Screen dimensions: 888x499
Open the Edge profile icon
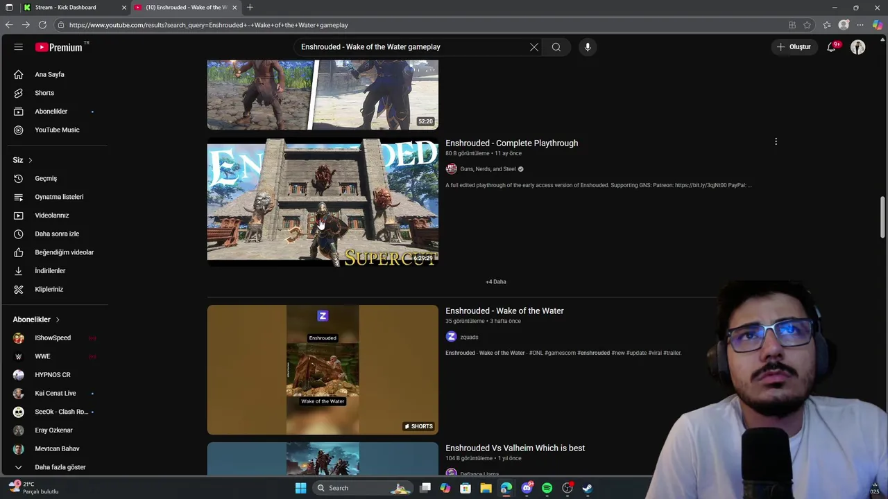click(844, 25)
